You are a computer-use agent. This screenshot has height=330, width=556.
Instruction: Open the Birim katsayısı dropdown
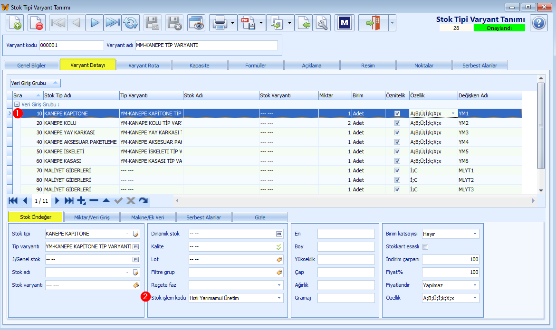[475, 234]
